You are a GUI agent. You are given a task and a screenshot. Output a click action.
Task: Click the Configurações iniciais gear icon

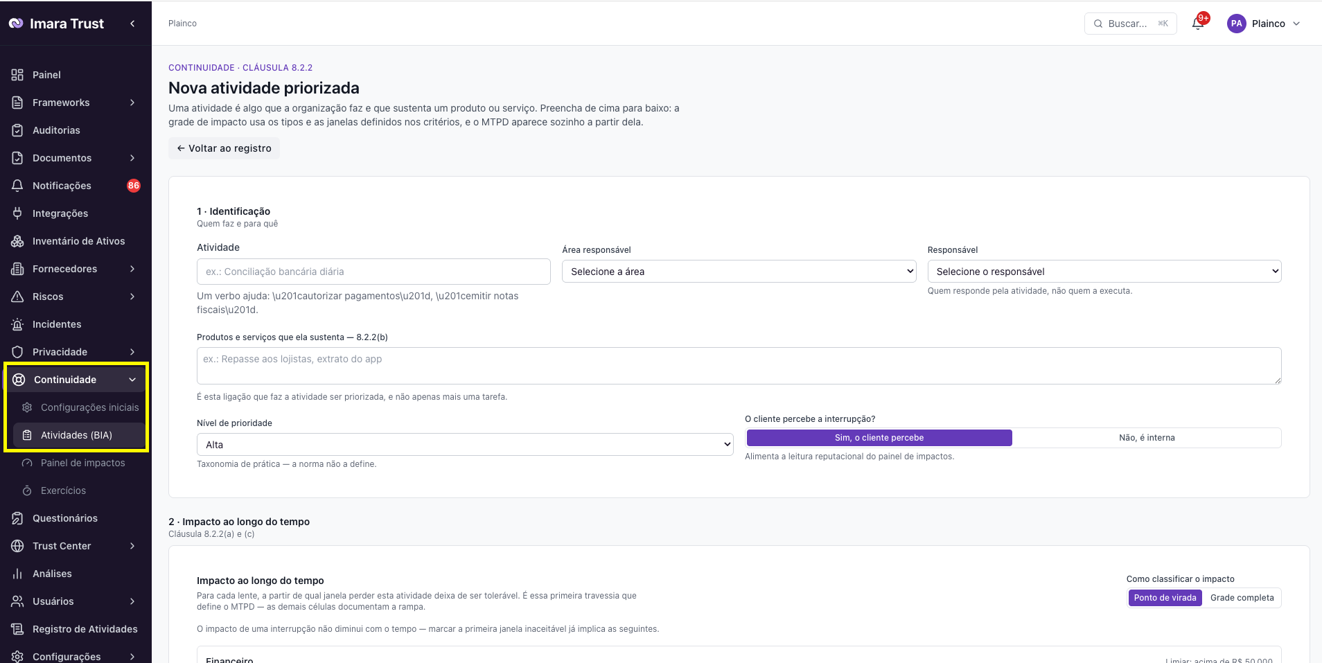pyautogui.click(x=27, y=407)
